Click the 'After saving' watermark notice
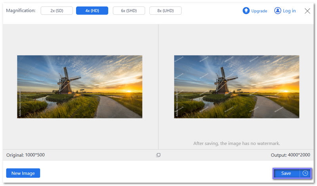This screenshot has width=317, height=186. point(237,143)
